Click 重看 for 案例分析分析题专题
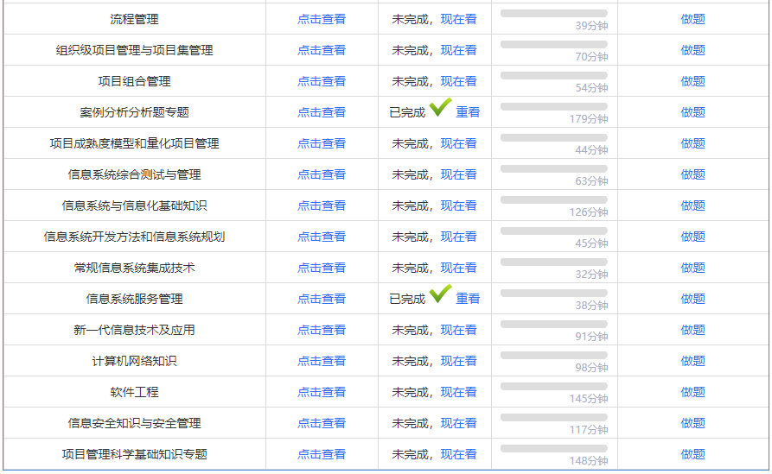This screenshot has height=474, width=772. (468, 112)
